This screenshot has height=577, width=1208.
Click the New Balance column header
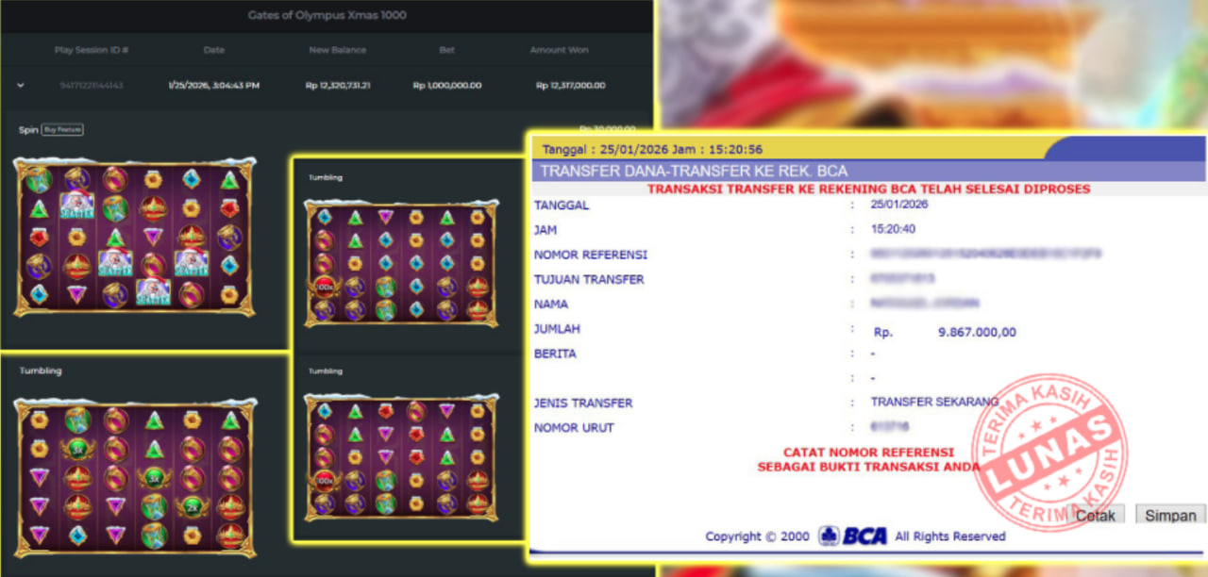(x=337, y=50)
